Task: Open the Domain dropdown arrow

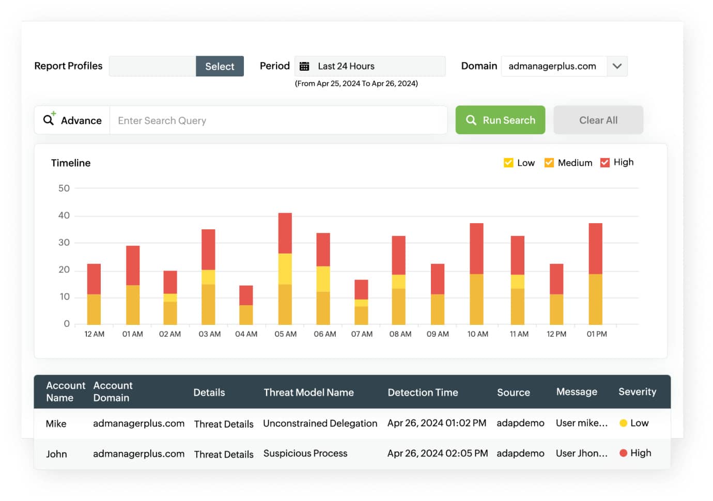Action: (x=617, y=66)
